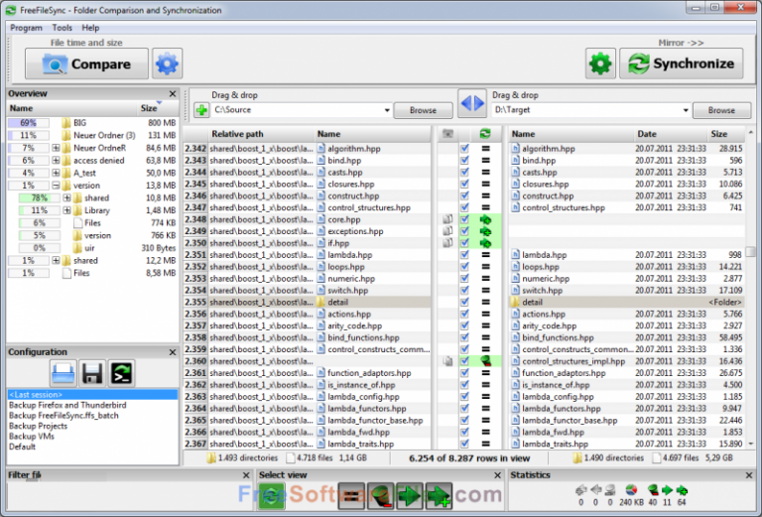This screenshot has width=762, height=517.
Task: Uncheck the detail folder row checkbox
Action: coord(464,302)
